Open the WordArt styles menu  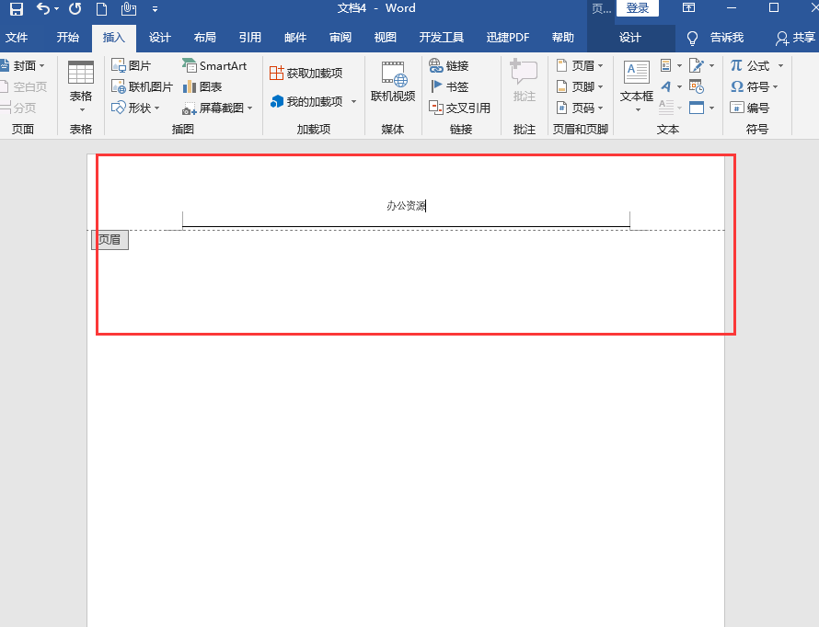[671, 86]
